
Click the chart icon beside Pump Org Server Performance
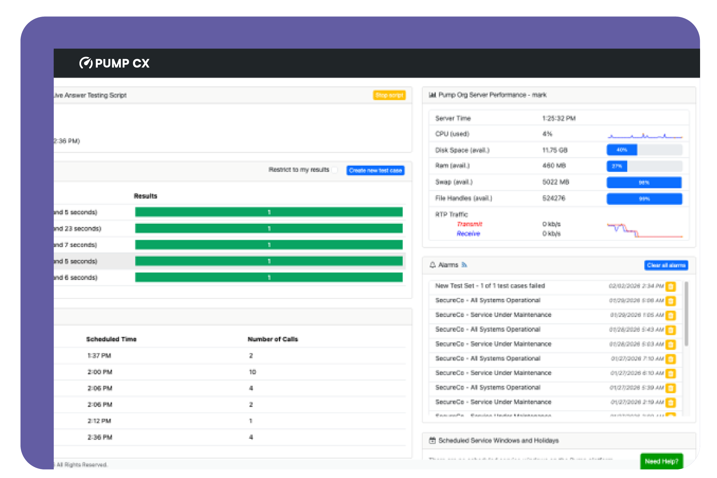pyautogui.click(x=432, y=95)
